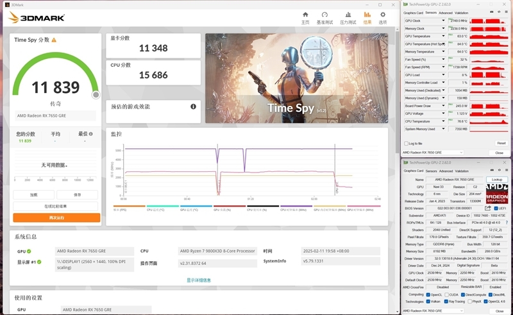Open the 选项 options gear icon
This screenshot has height=315, width=513.
pos(383,15)
